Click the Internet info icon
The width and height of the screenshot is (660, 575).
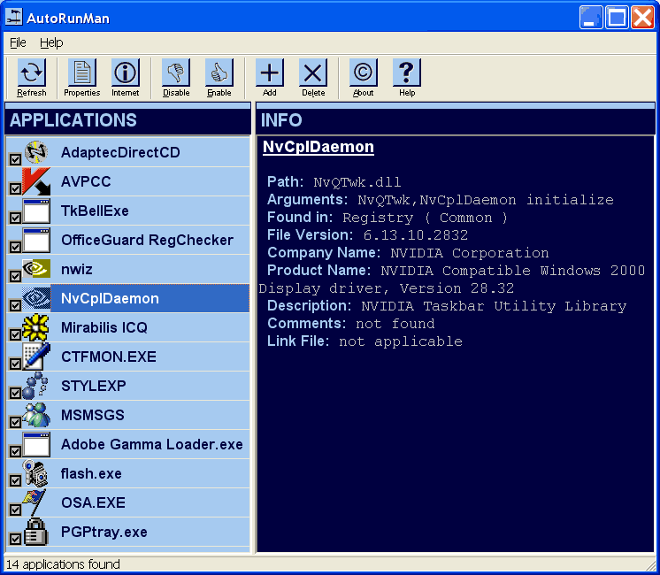click(126, 73)
